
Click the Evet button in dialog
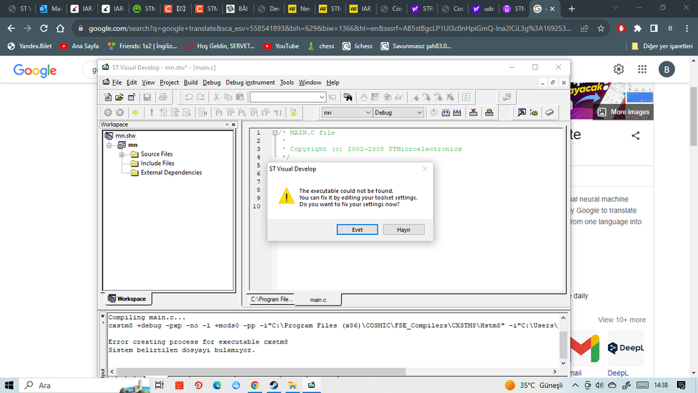(x=357, y=229)
